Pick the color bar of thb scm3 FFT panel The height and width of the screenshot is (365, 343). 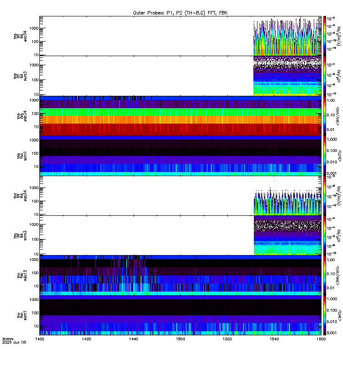point(325,76)
